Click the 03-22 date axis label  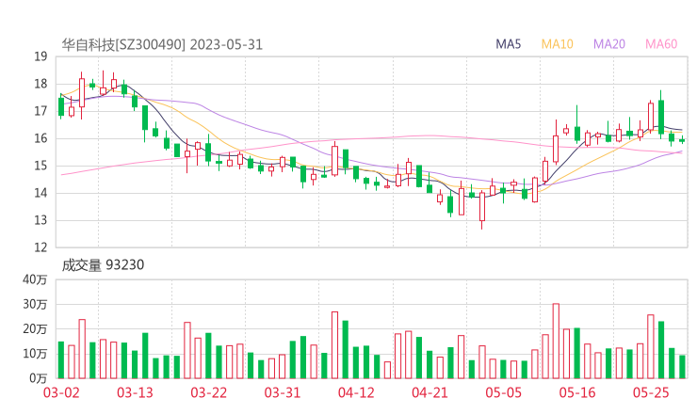[208, 392]
